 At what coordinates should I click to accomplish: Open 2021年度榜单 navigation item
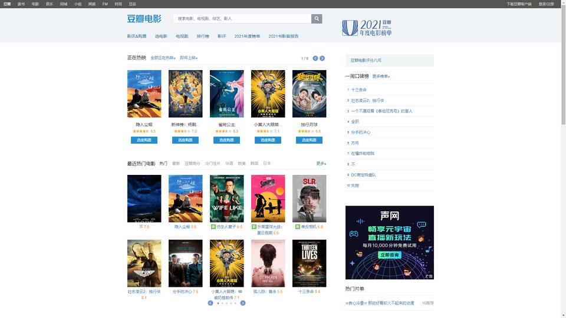point(247,37)
